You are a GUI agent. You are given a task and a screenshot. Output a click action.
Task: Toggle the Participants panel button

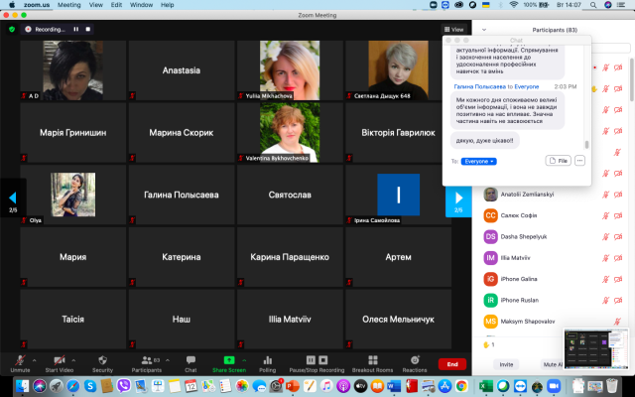[x=147, y=363]
